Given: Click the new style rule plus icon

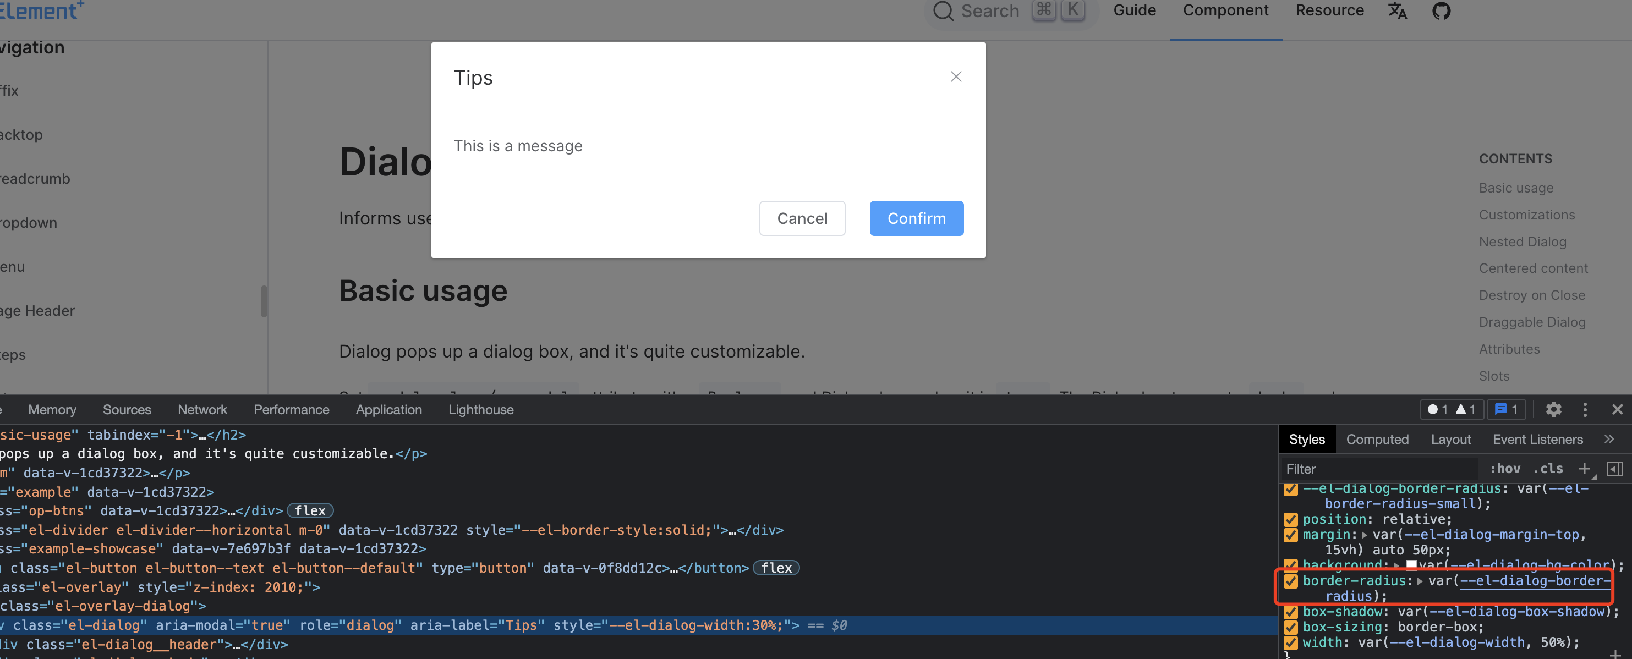Looking at the screenshot, I should 1584,468.
